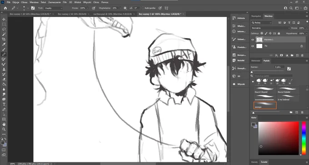Select the Clone Stamp tool
Viewport: 309px width, 165px height.
pyautogui.click(x=4, y=69)
